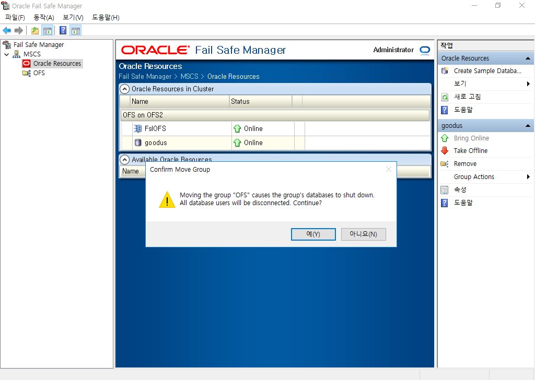Select Create Sample Databa... action
The height and width of the screenshot is (380, 535).
click(x=487, y=71)
